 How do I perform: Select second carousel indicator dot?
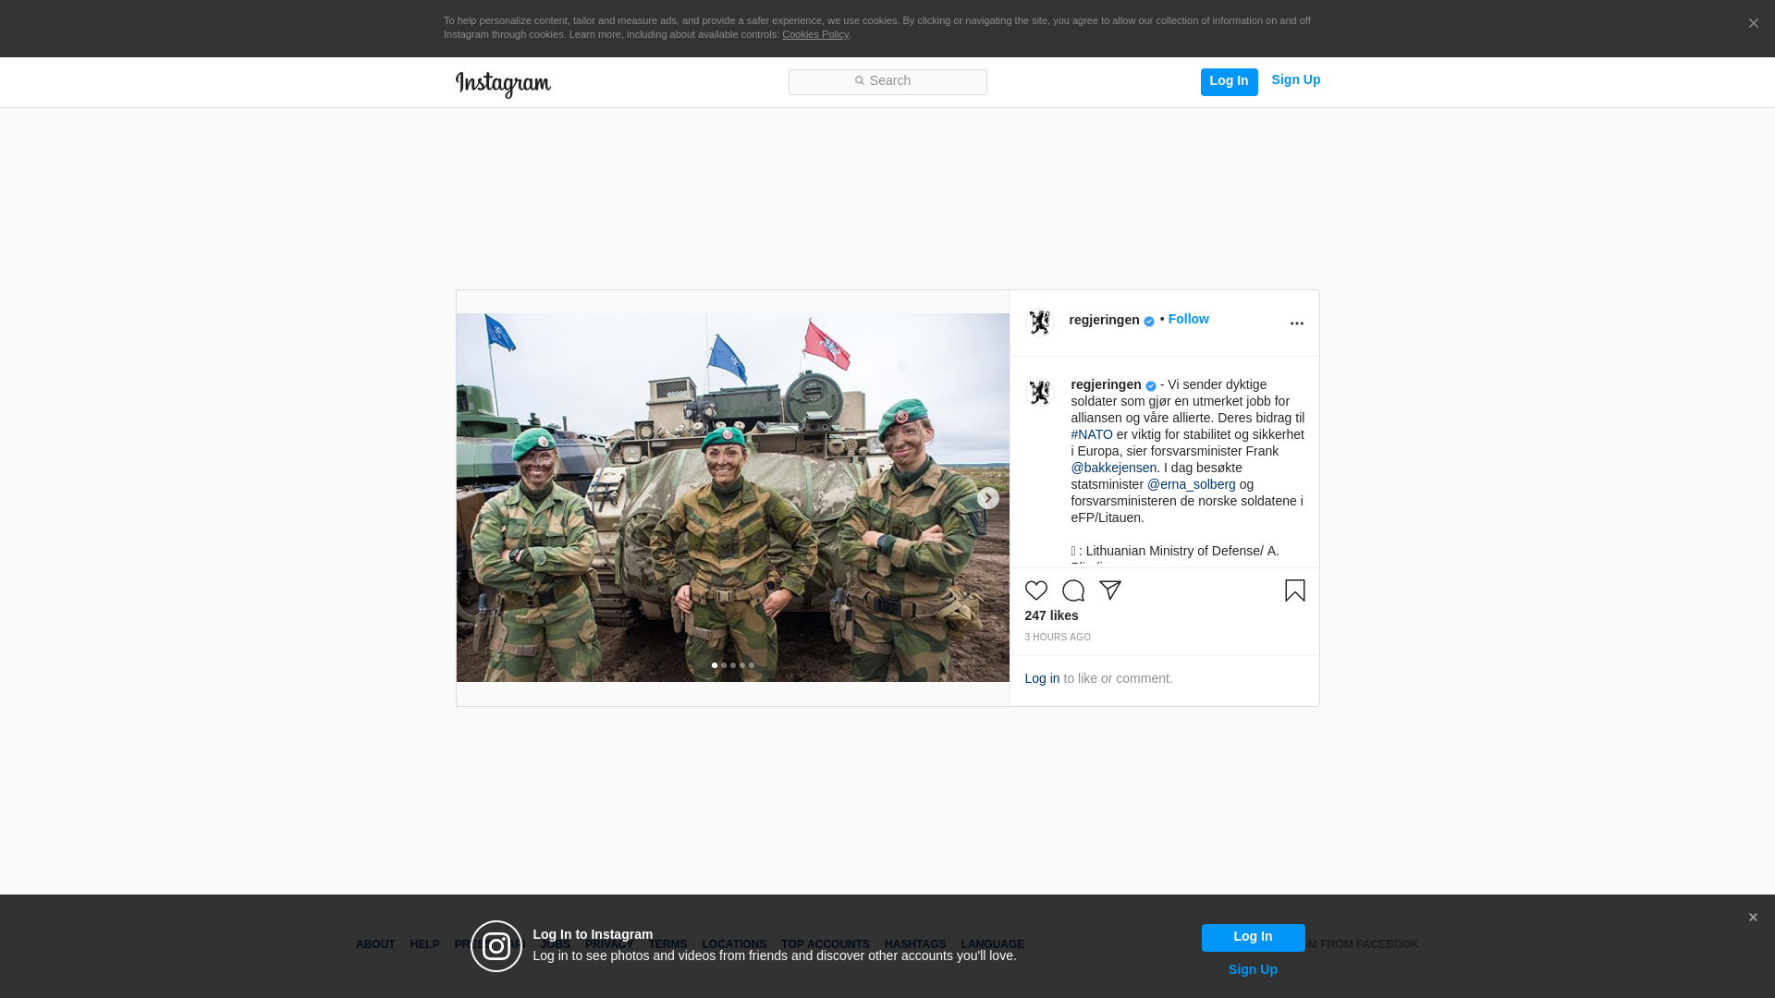(x=724, y=665)
